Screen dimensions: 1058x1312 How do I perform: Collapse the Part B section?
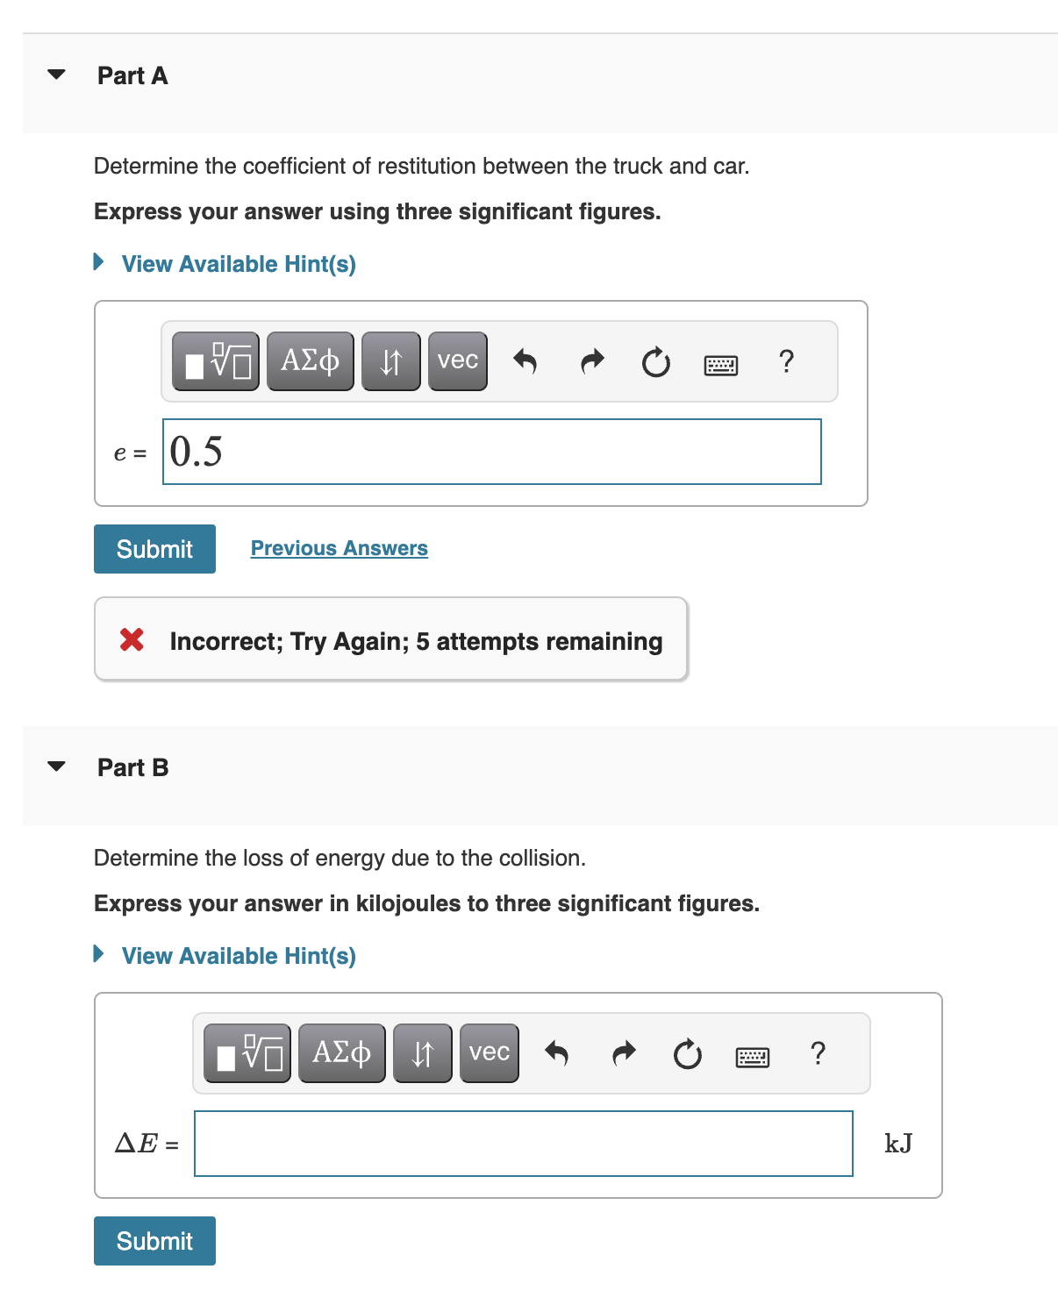click(x=55, y=766)
